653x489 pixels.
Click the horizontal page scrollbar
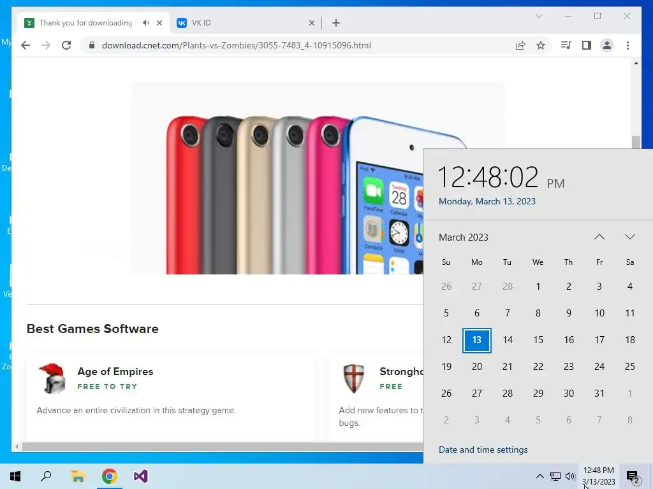[x=223, y=446]
